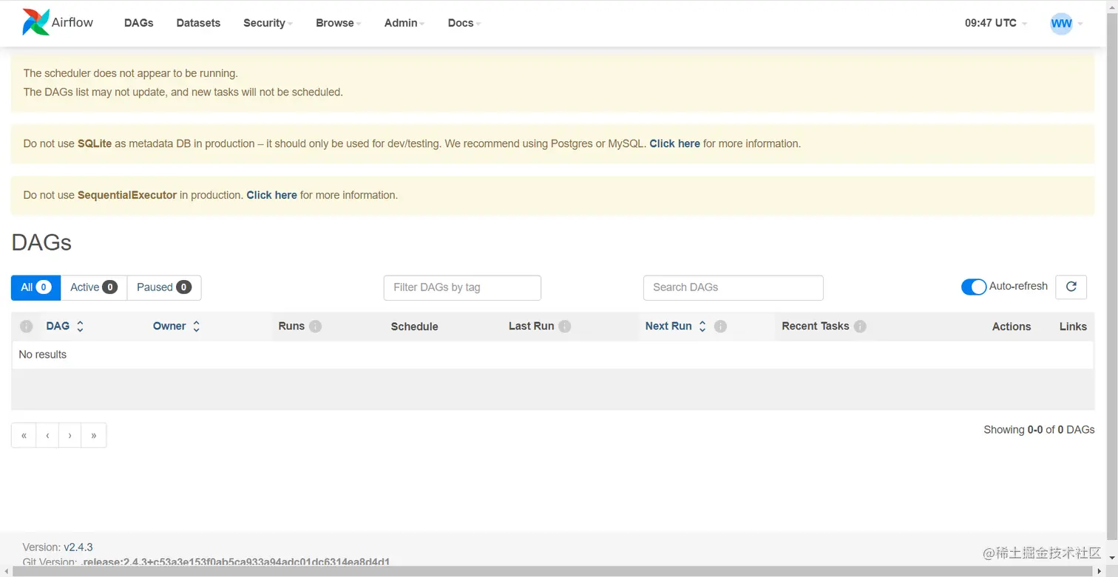The image size is (1118, 577).
Task: Select the All DAGs filter tab
Action: [35, 287]
